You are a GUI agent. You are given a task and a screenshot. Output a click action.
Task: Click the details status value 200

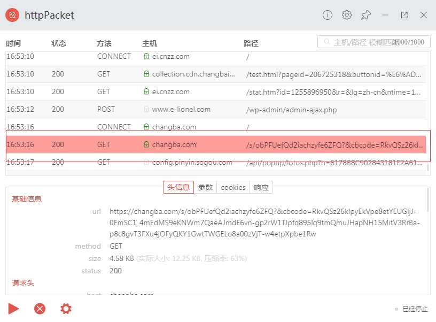[115, 271]
